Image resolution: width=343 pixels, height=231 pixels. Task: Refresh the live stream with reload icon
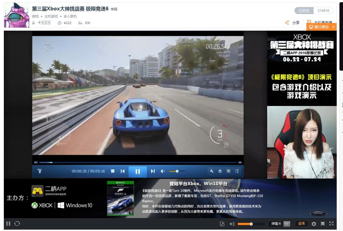17,224
